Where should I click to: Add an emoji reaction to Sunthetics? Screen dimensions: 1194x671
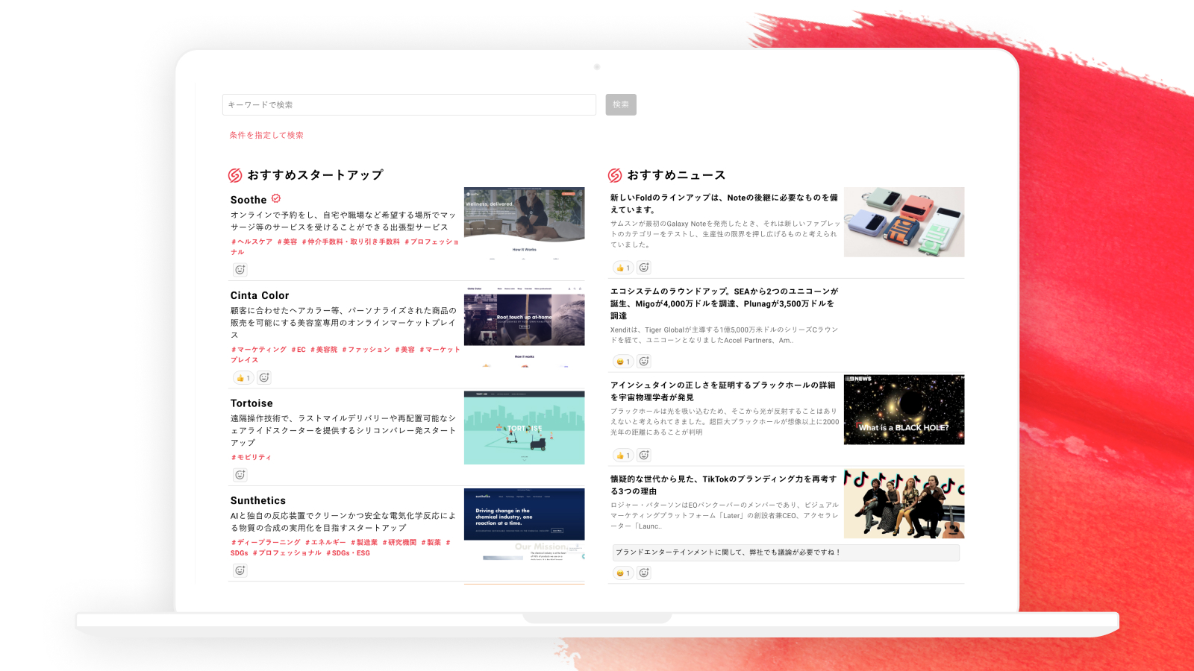tap(240, 570)
